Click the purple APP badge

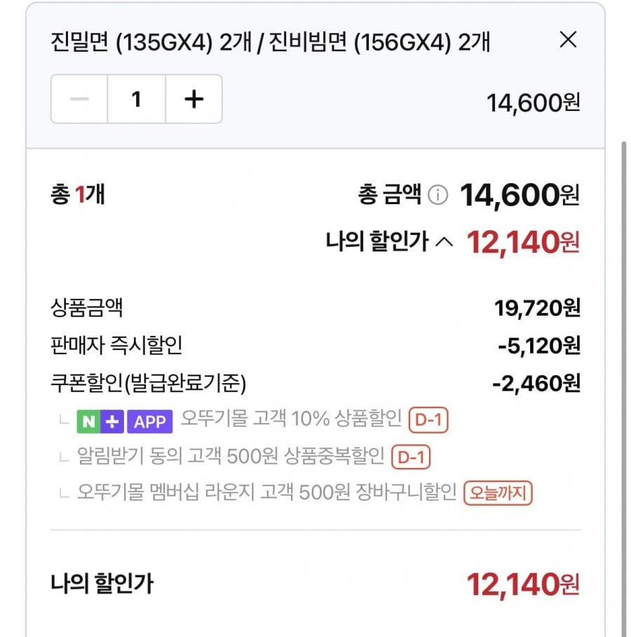click(x=150, y=421)
